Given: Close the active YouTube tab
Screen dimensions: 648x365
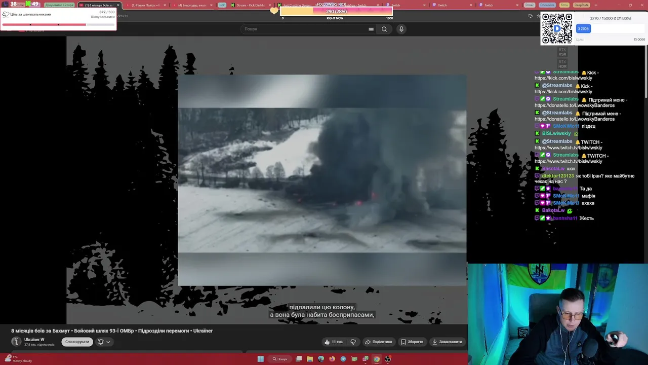Looking at the screenshot, I should tap(118, 5).
